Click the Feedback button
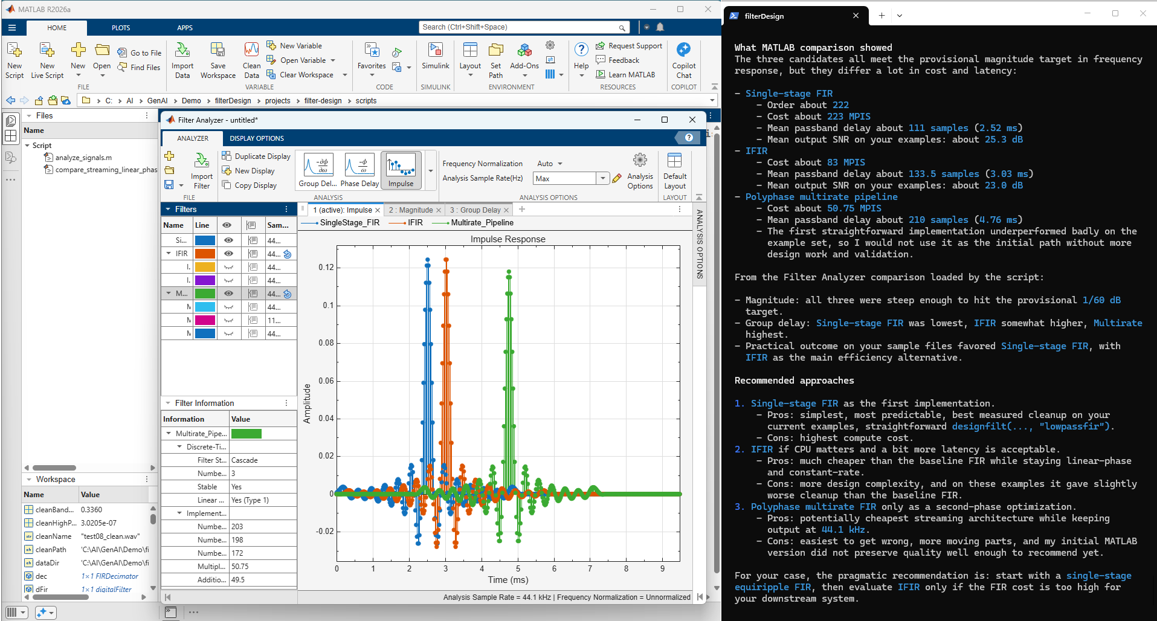 [617, 60]
